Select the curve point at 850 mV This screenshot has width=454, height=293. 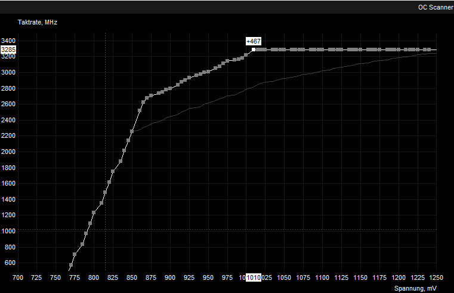[132, 131]
